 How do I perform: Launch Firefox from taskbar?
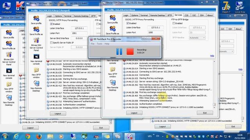39,136
